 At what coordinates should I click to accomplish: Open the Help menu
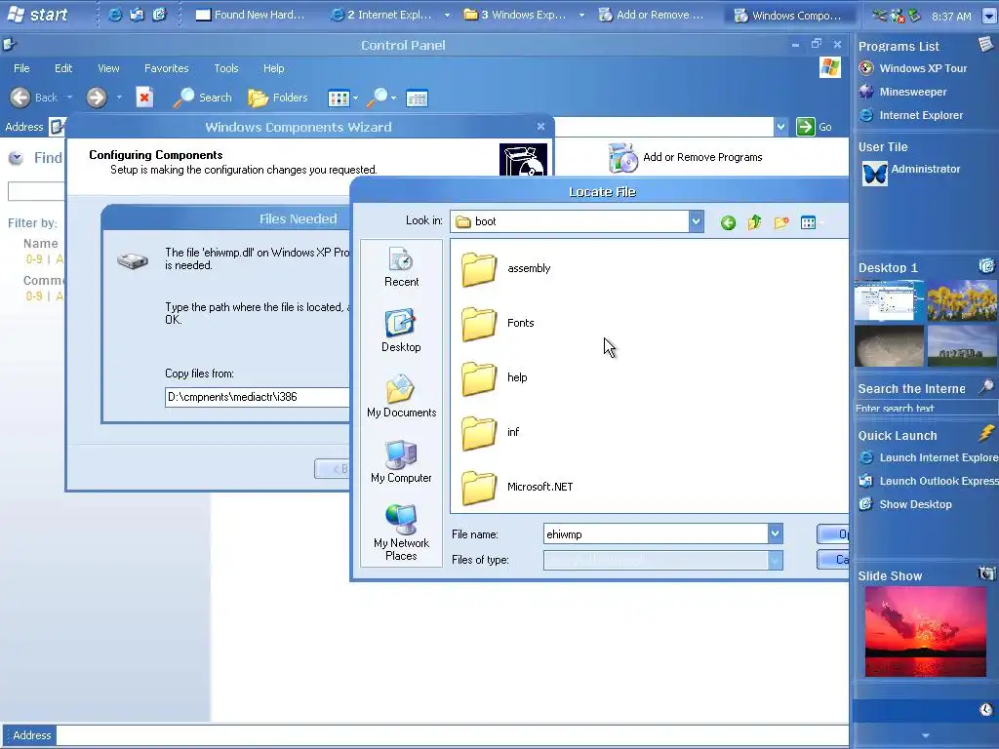click(273, 68)
